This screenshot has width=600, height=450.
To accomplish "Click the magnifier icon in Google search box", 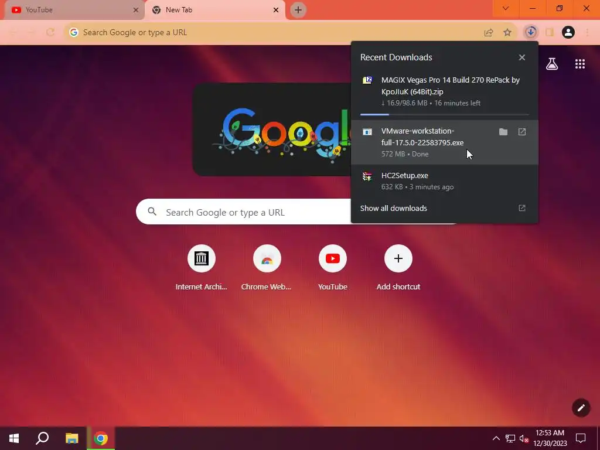I will (152, 212).
